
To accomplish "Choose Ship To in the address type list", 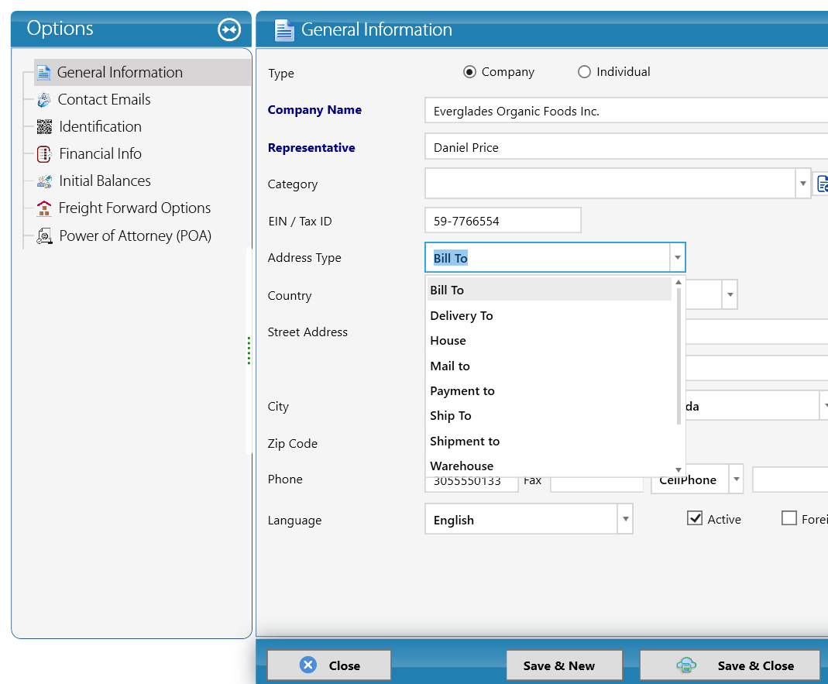I will point(549,416).
